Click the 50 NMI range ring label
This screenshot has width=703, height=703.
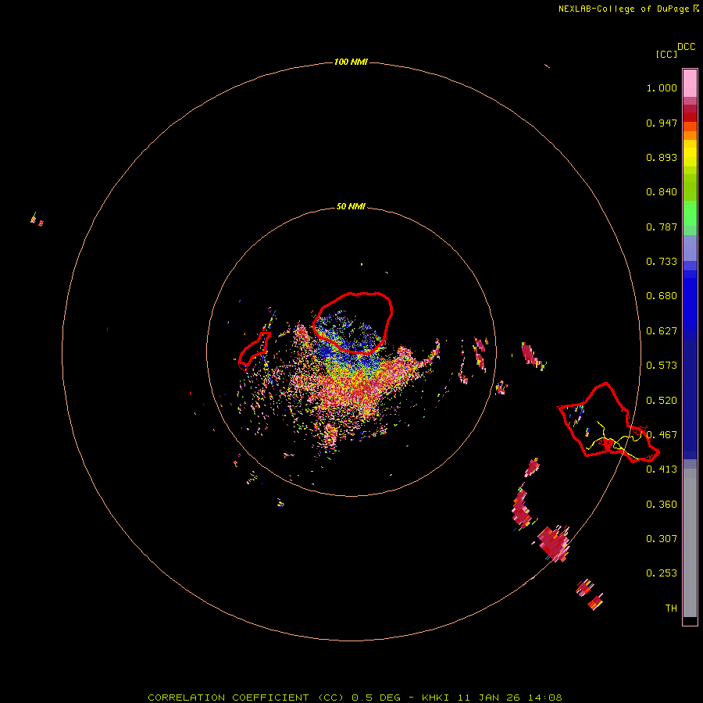(351, 206)
